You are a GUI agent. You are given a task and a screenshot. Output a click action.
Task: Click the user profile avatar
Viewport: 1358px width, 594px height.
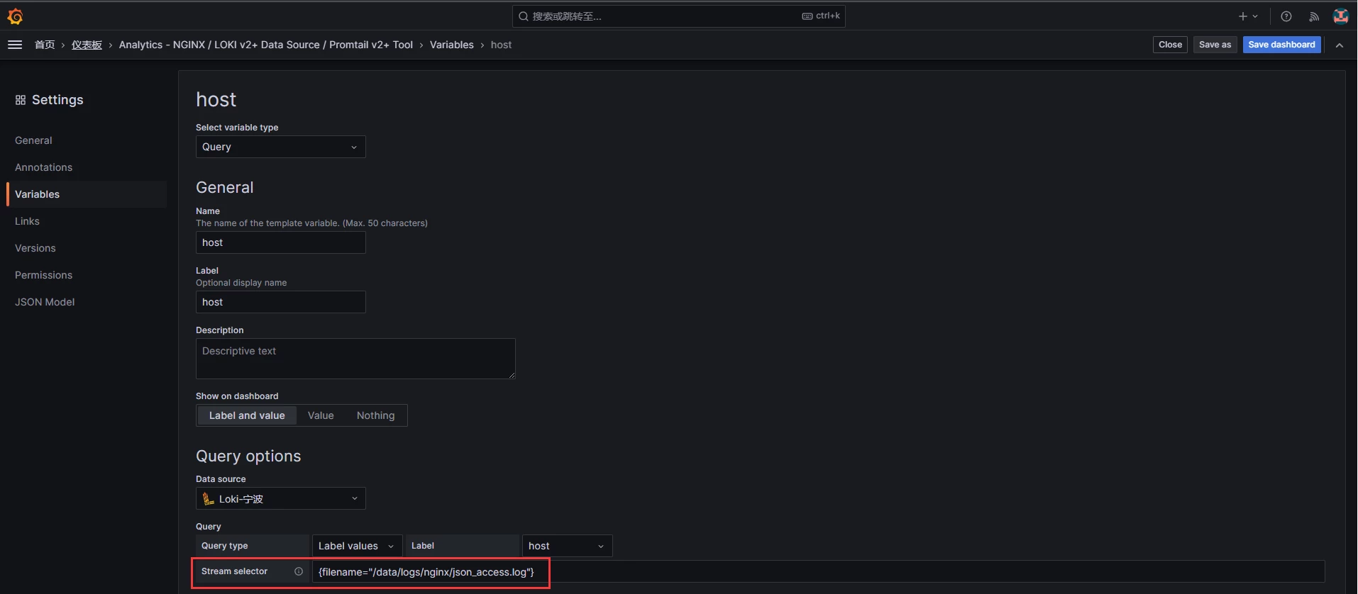[1340, 16]
